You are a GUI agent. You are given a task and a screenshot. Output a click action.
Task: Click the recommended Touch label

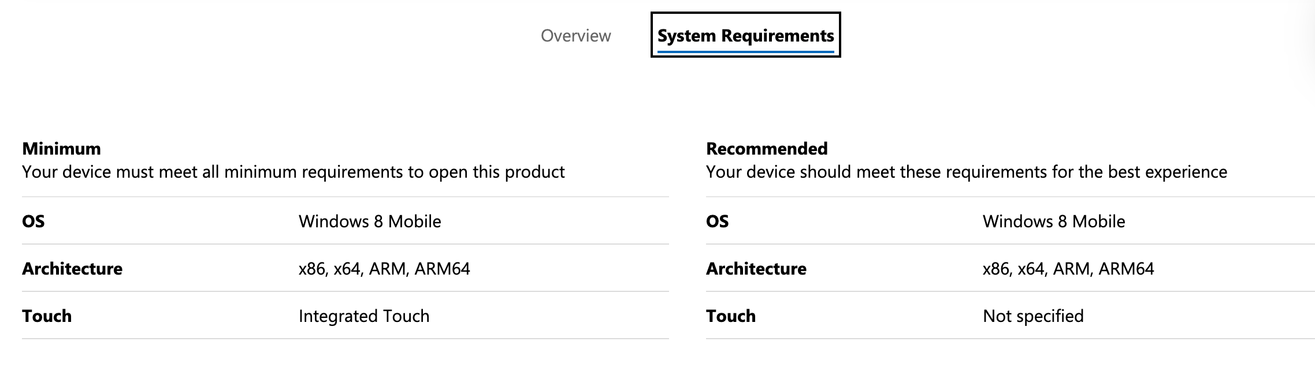[731, 316]
